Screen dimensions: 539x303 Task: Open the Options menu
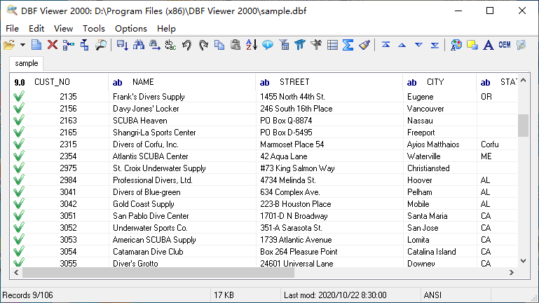130,29
